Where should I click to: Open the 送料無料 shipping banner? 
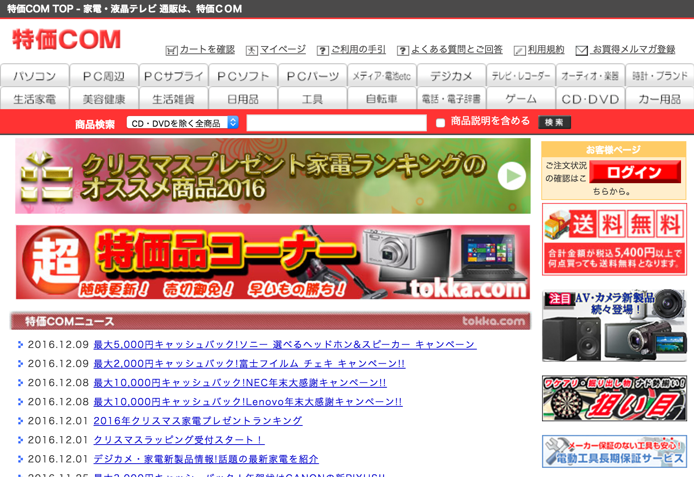[614, 239]
